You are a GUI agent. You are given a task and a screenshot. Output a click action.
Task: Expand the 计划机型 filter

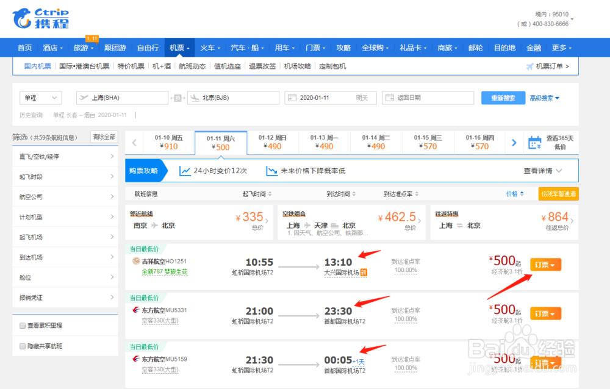65,216
